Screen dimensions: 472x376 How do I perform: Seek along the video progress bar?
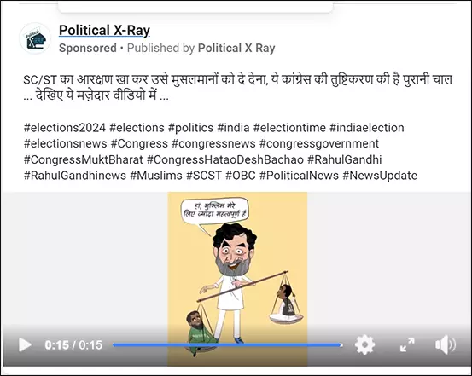click(228, 345)
